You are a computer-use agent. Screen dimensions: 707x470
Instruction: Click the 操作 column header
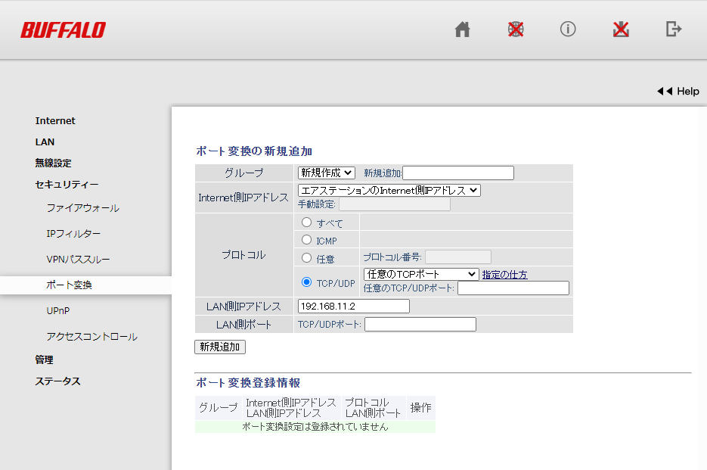(x=420, y=408)
